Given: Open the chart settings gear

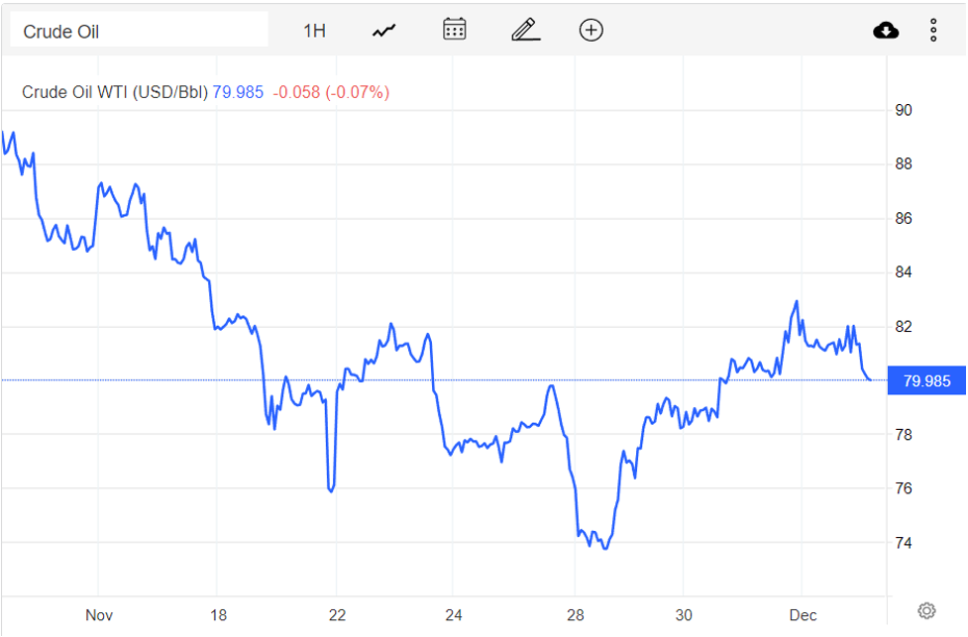Looking at the screenshot, I should click(925, 611).
